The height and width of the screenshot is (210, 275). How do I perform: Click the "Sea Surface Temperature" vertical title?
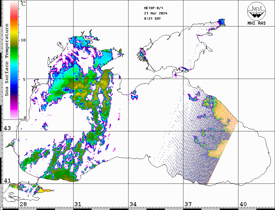[7, 60]
